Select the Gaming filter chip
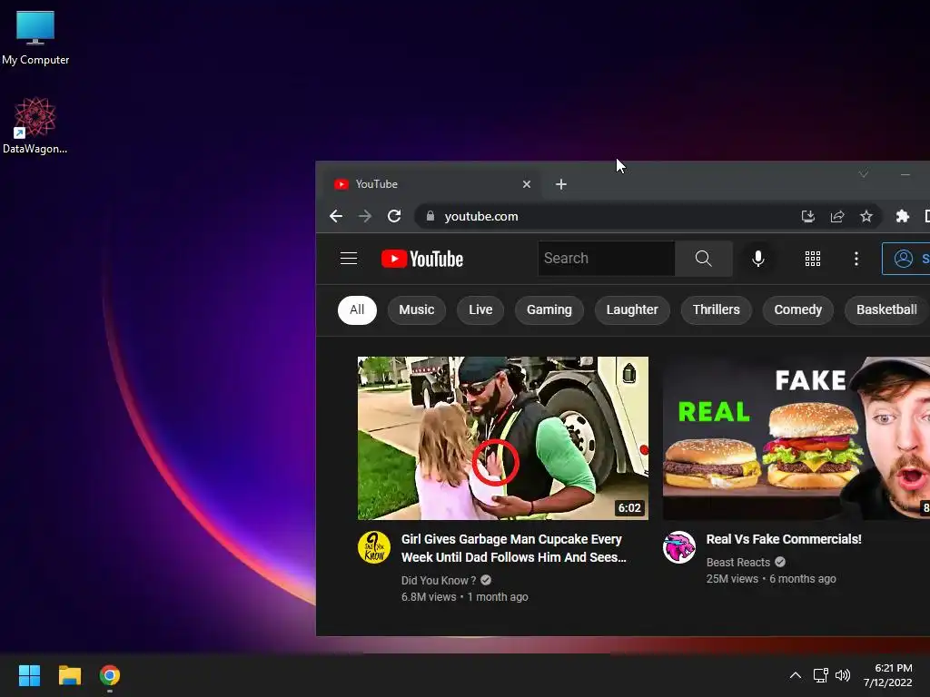This screenshot has width=930, height=697. click(x=549, y=310)
